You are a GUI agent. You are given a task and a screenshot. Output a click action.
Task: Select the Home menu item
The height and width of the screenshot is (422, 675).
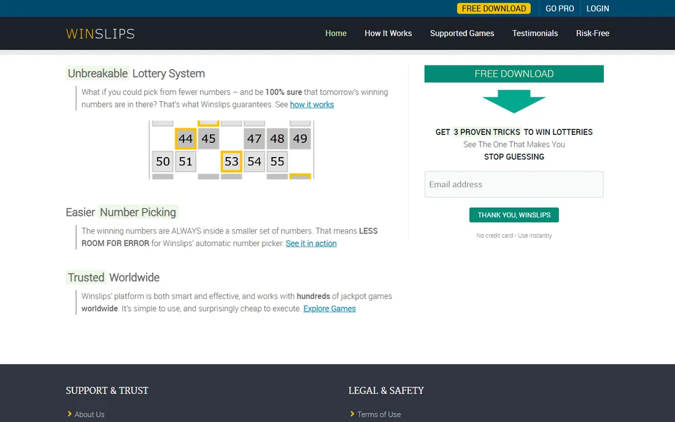336,33
